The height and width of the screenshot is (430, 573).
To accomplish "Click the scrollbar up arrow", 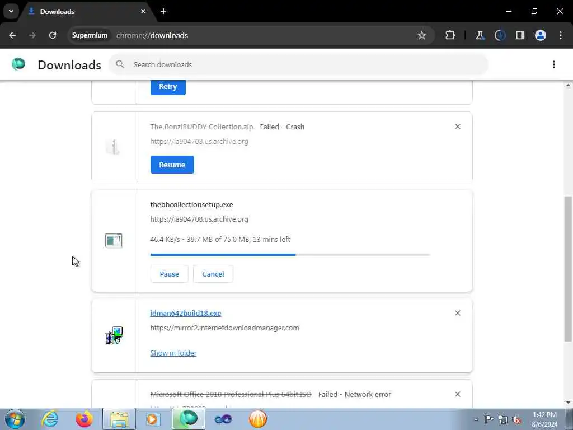I will pos(568,85).
